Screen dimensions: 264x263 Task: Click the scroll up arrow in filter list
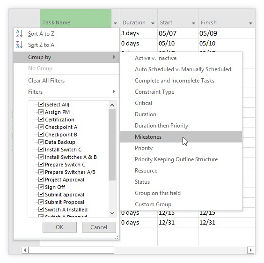[x=112, y=105]
